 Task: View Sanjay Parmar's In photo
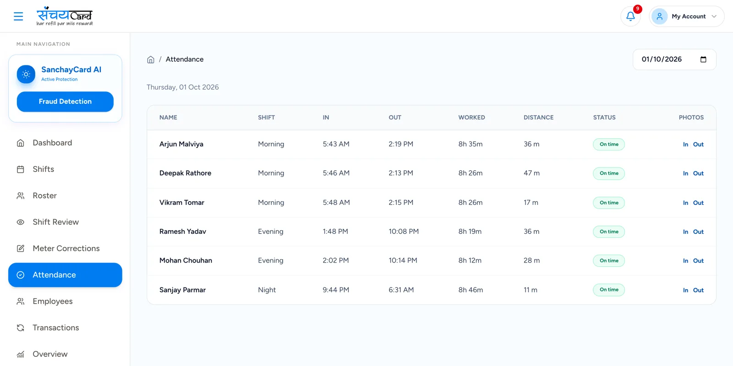coord(685,290)
